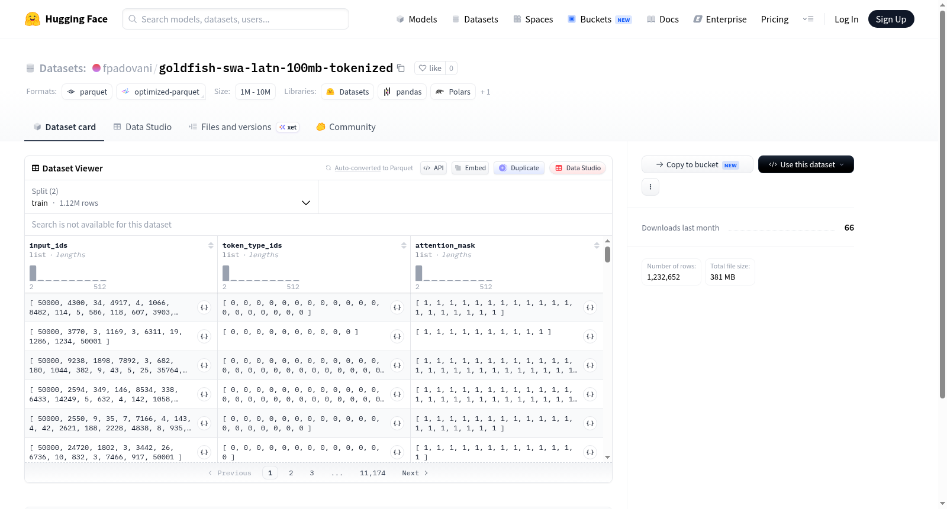The height and width of the screenshot is (509, 947).
Task: Open Buckets in top navigation
Action: (599, 19)
